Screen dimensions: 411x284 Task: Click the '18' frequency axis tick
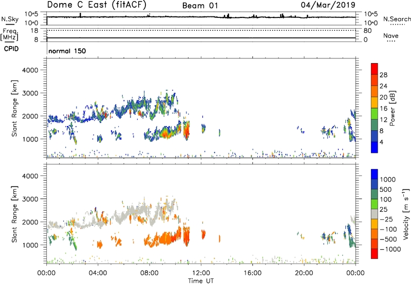click(34, 31)
